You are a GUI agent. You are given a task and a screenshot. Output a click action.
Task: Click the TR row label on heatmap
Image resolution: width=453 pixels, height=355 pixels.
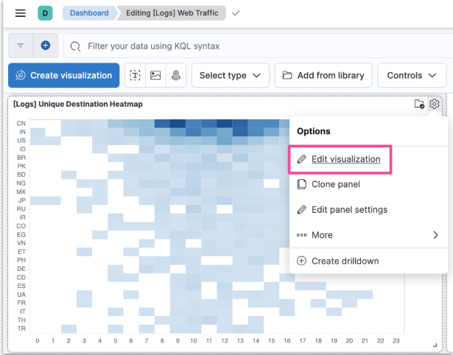[x=21, y=328]
